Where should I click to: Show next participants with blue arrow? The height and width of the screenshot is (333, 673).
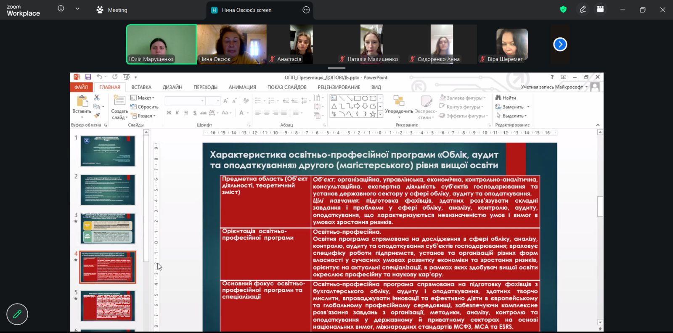click(560, 44)
